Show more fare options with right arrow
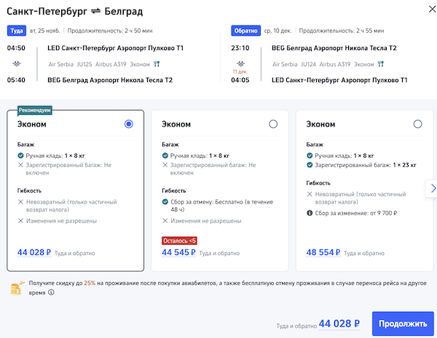The height and width of the screenshot is (338, 437). click(430, 188)
